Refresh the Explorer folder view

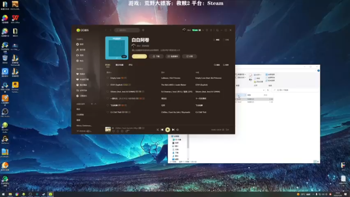(x=268, y=90)
